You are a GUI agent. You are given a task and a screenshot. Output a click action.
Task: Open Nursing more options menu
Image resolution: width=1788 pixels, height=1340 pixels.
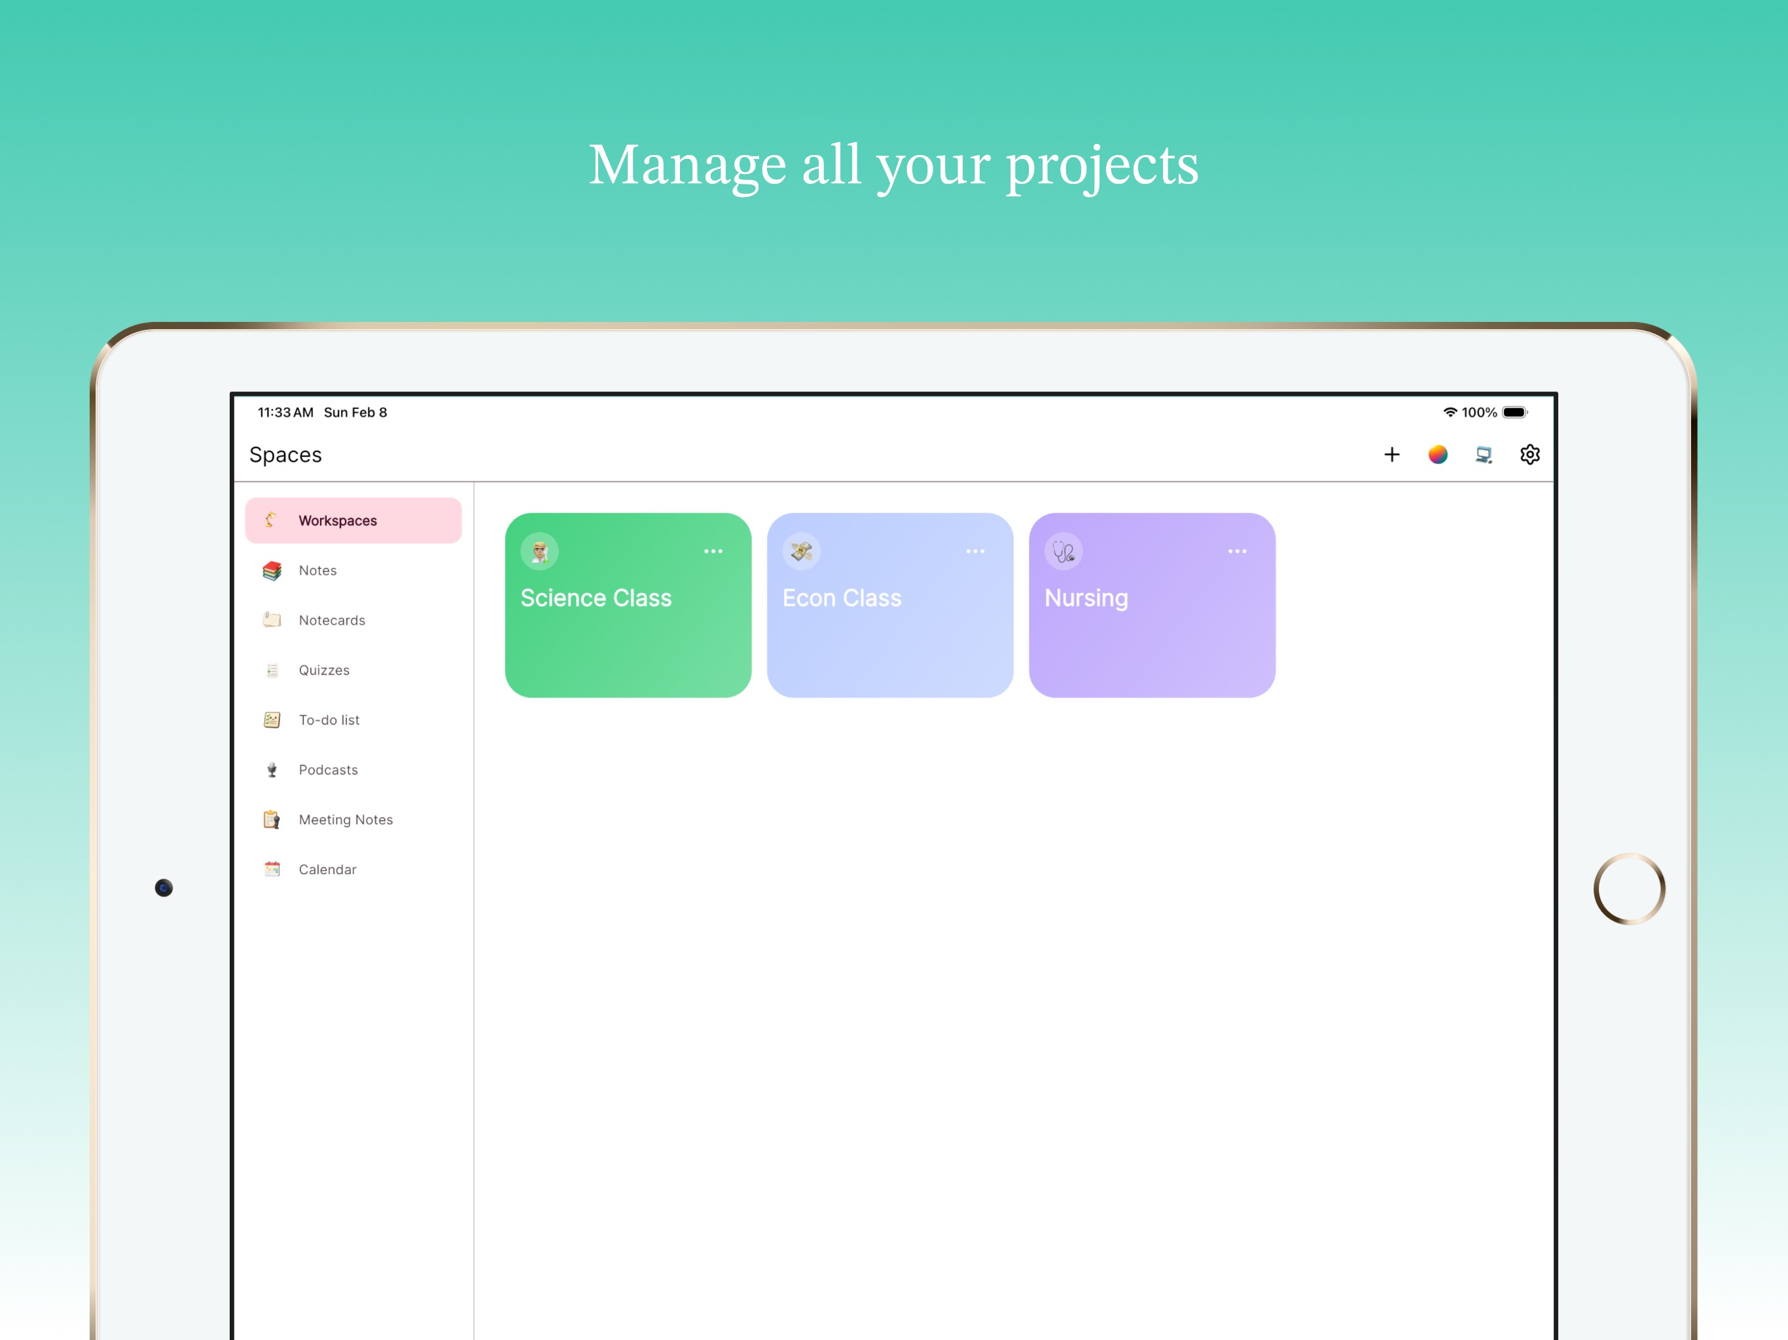[x=1237, y=551]
